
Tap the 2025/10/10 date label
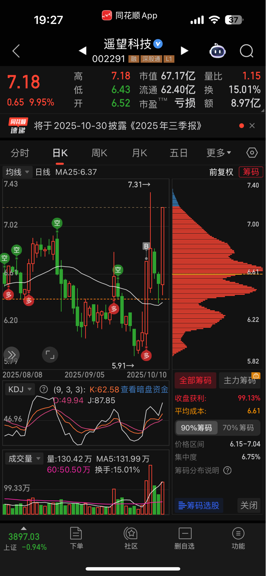(147, 375)
